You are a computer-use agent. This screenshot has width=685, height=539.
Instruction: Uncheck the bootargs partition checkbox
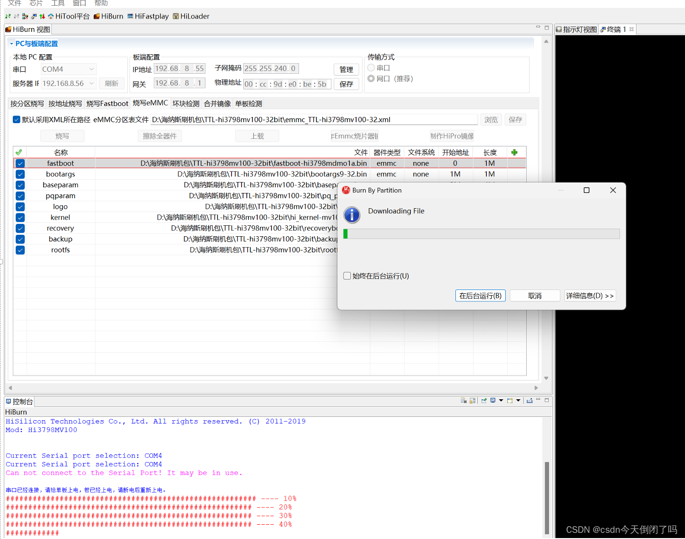20,174
